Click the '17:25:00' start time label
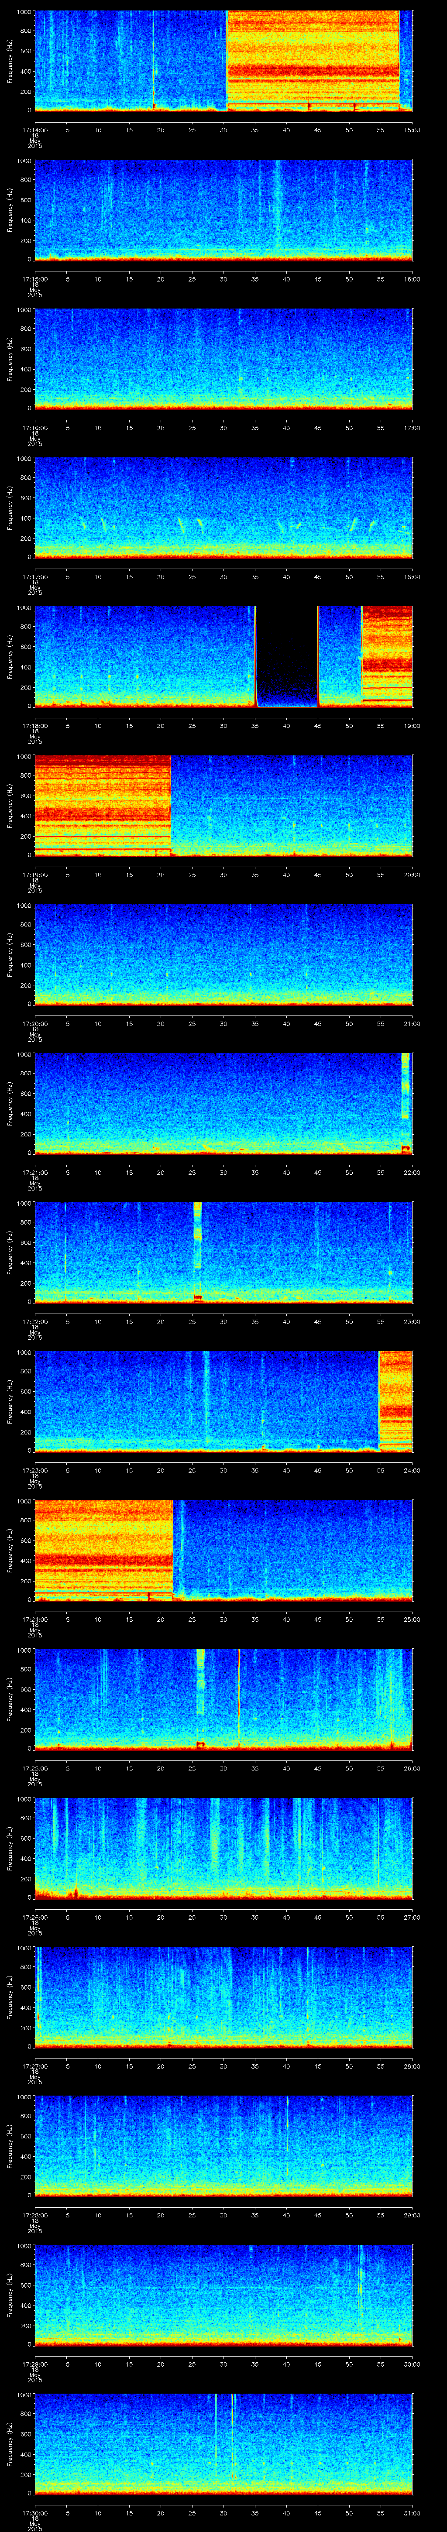This screenshot has width=447, height=2532. 35,1768
